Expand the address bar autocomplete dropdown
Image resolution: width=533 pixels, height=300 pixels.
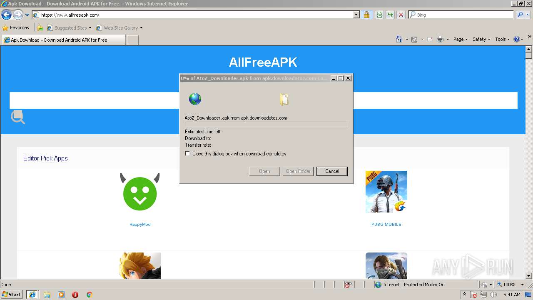[356, 15]
